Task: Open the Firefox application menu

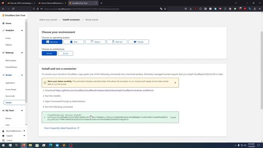Action: 260,9
